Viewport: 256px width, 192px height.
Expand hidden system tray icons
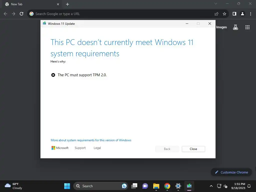tap(211, 186)
